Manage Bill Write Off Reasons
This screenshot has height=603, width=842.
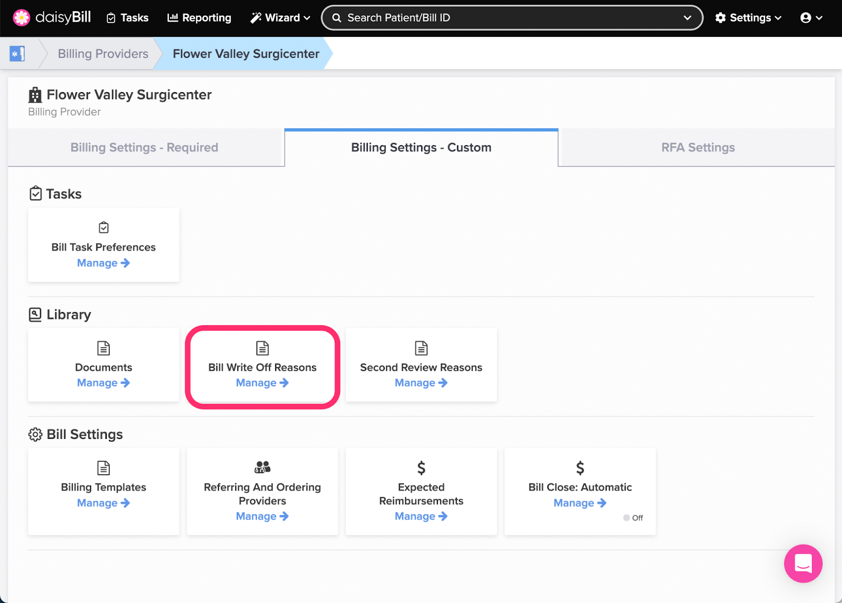[x=263, y=383]
